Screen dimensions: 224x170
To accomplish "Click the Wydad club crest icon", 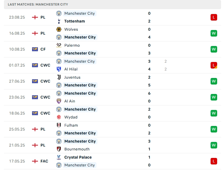I will (59, 117).
